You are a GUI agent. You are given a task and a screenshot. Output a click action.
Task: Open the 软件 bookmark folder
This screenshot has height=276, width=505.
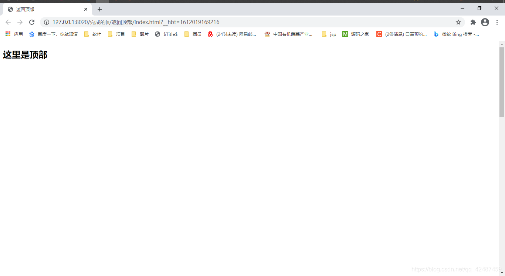pyautogui.click(x=93, y=34)
